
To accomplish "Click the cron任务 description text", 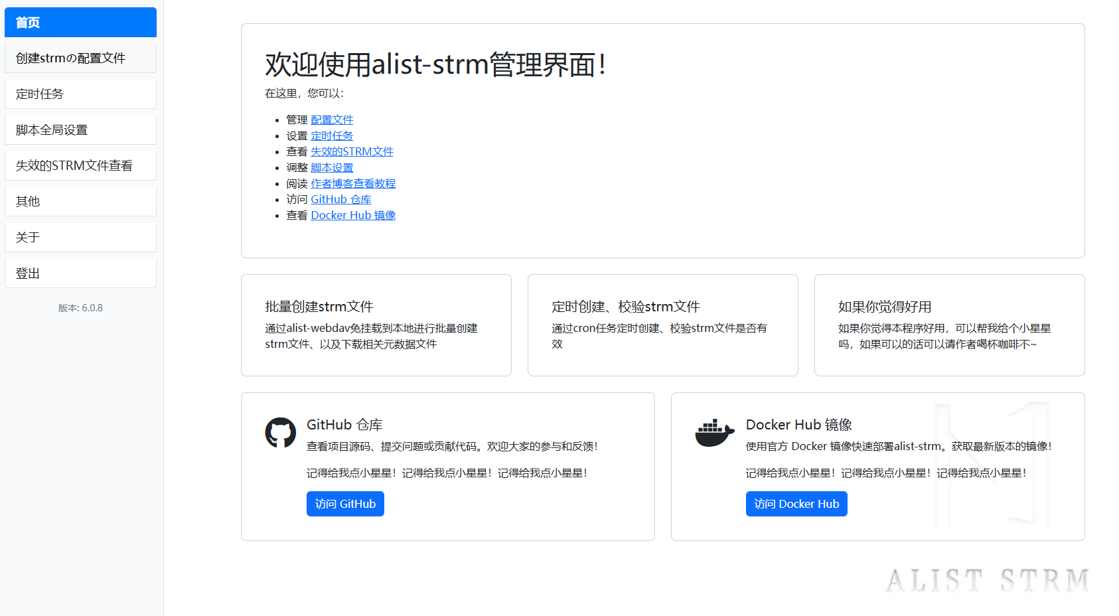I will pos(660,336).
